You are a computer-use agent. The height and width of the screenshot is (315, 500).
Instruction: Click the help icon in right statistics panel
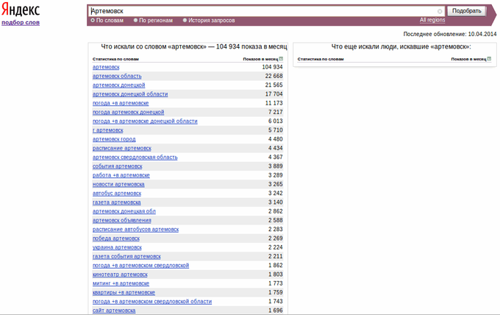pos(489,59)
